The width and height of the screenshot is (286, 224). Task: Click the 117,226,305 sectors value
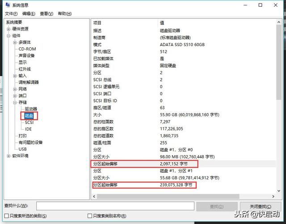point(172,129)
